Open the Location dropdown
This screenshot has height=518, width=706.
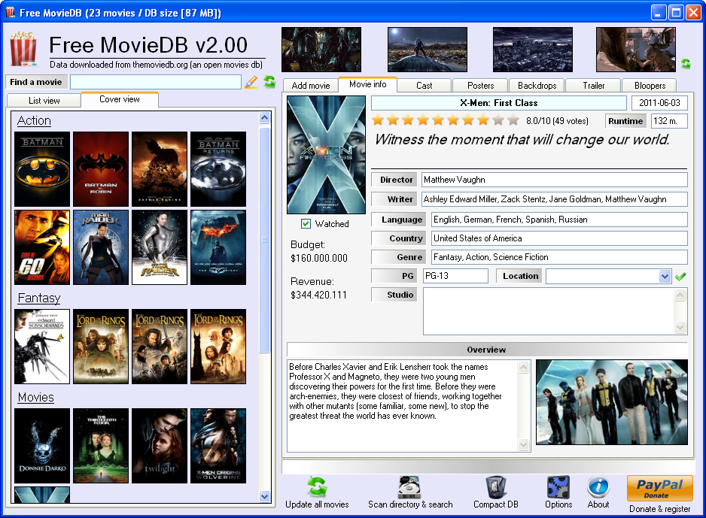(665, 276)
